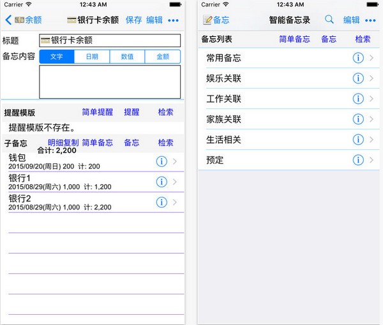This screenshot has width=383, height=325.
Task: Expand 娱乐关联 with its chevron
Action: 372,78
